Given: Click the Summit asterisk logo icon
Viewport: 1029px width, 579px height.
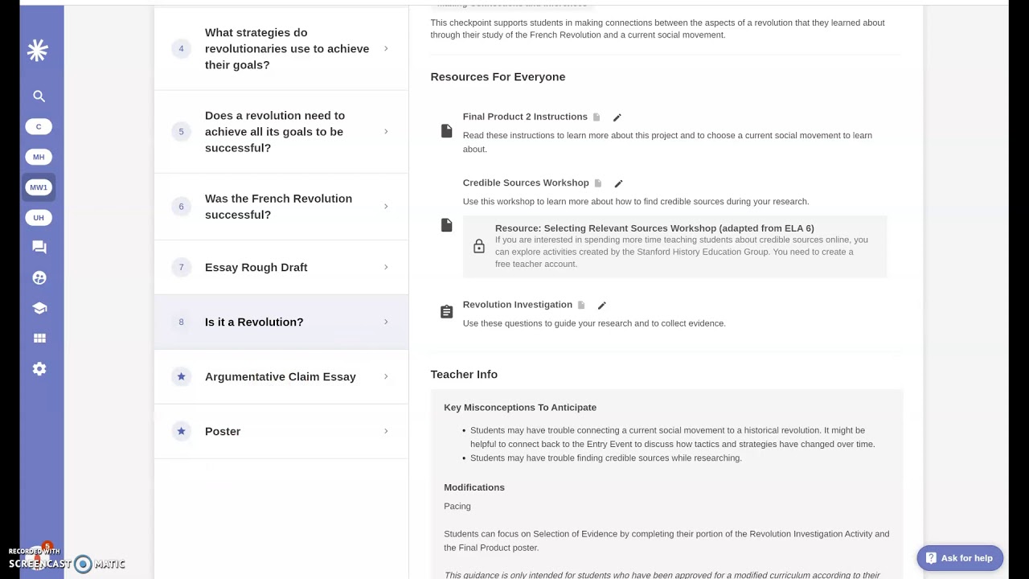Looking at the screenshot, I should pos(38,51).
